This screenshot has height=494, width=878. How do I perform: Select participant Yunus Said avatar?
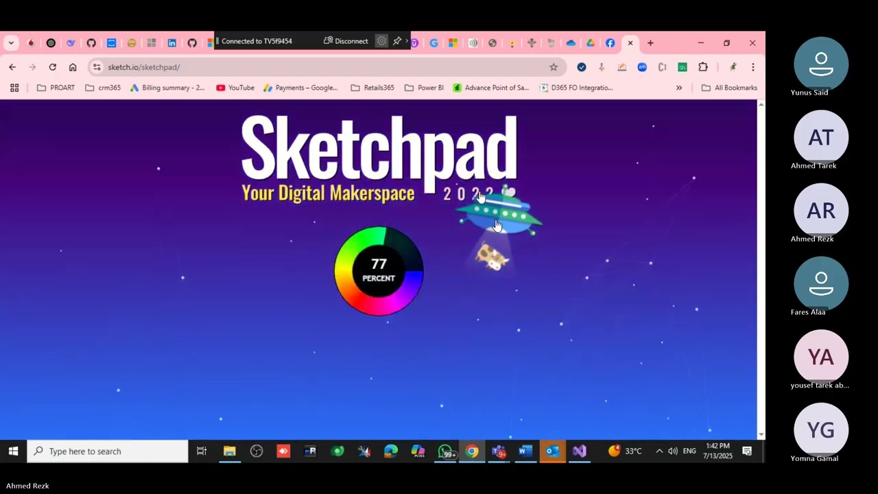(821, 64)
